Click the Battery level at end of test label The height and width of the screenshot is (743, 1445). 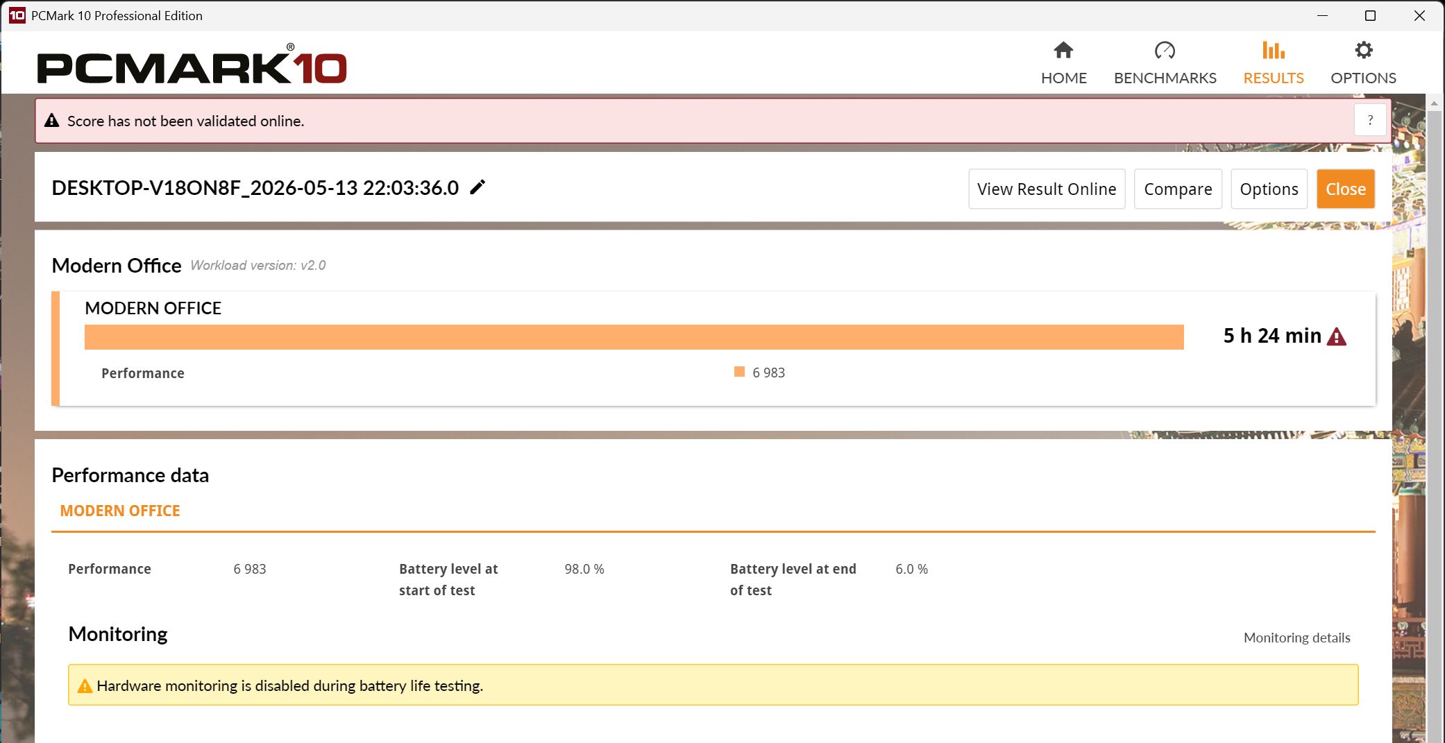(x=793, y=579)
